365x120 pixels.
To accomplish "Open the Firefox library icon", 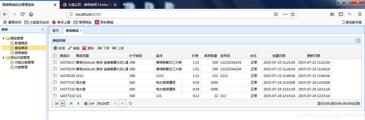I will 332,14.
